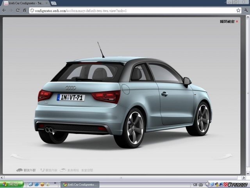Viewport: 250px width, 188px height.
Task: Click the site info globe icon in address bar
Action: click(32, 11)
